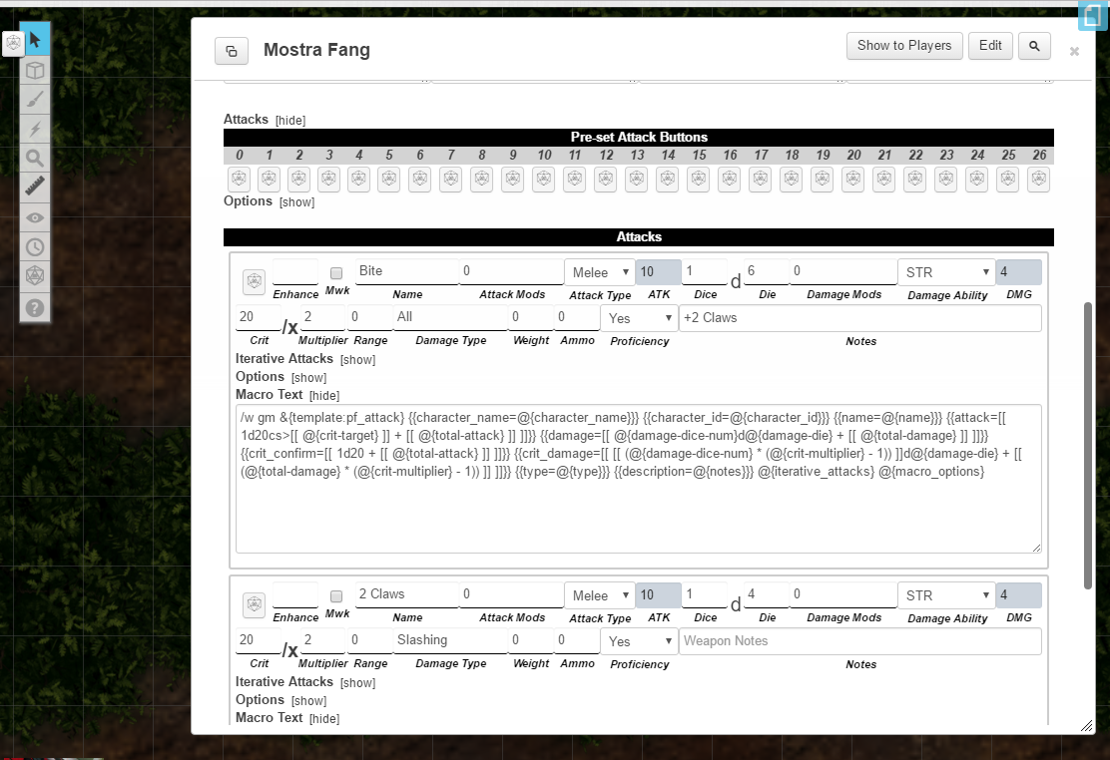Click the 2 Claws Weapon Notes field

(859, 641)
